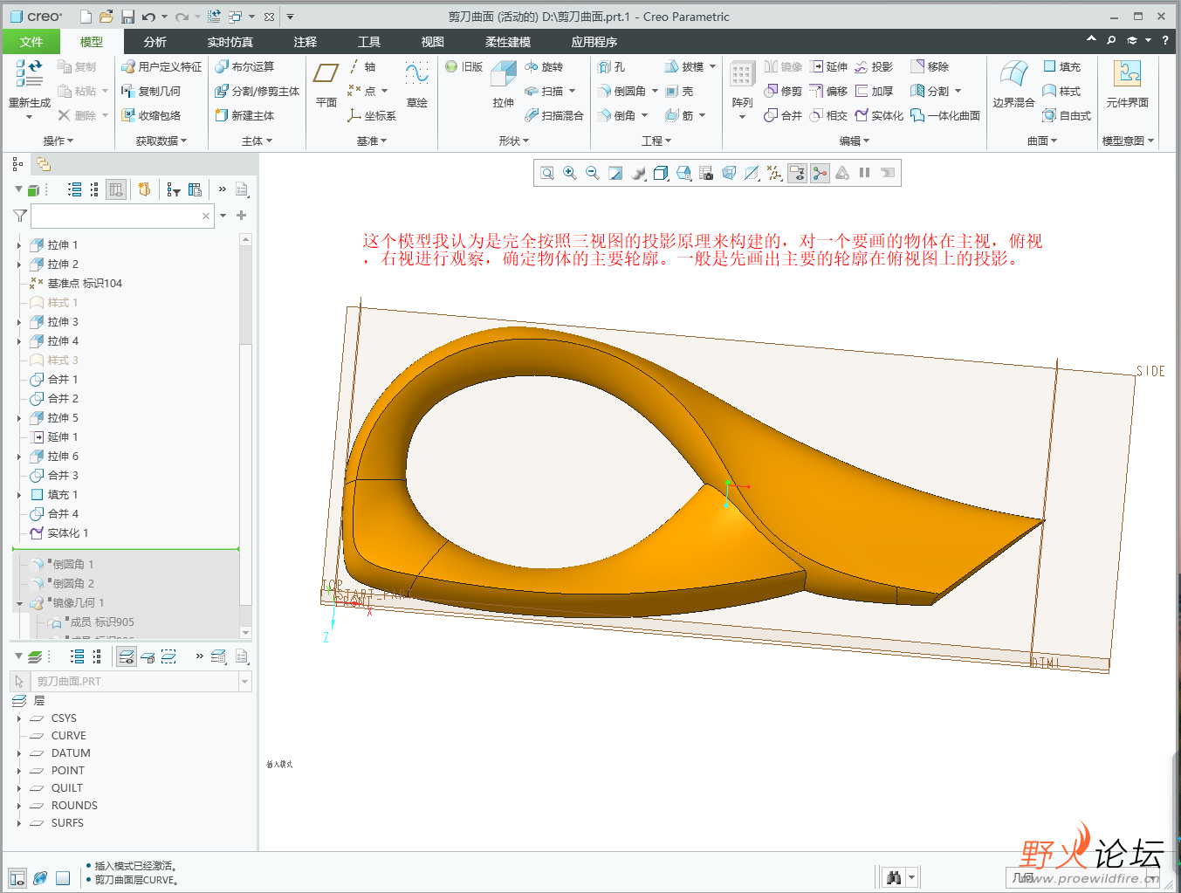Click the 分割/修剪主体 button
This screenshot has width=1181, height=893.
click(257, 91)
